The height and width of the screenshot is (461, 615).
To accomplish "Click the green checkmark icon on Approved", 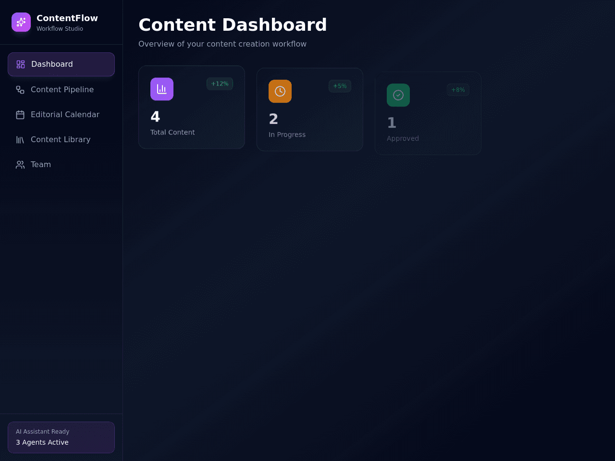I will 398,95.
